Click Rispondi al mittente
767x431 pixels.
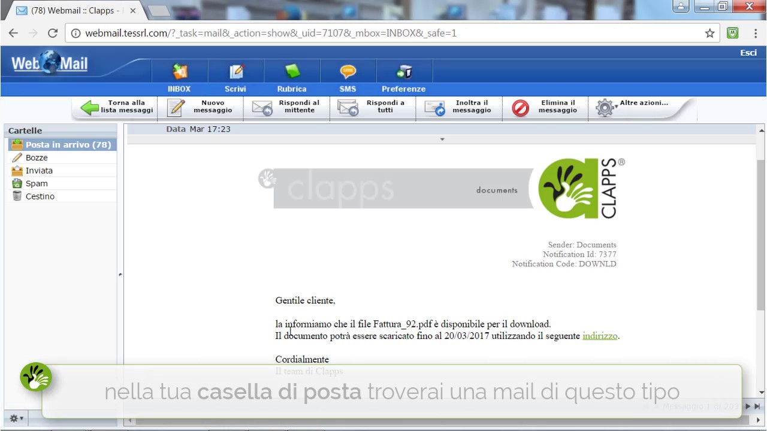click(286, 107)
